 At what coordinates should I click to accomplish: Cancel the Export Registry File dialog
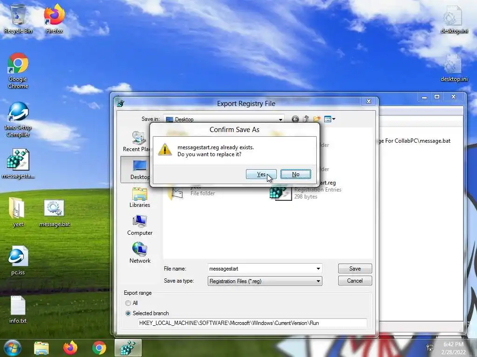(x=354, y=280)
